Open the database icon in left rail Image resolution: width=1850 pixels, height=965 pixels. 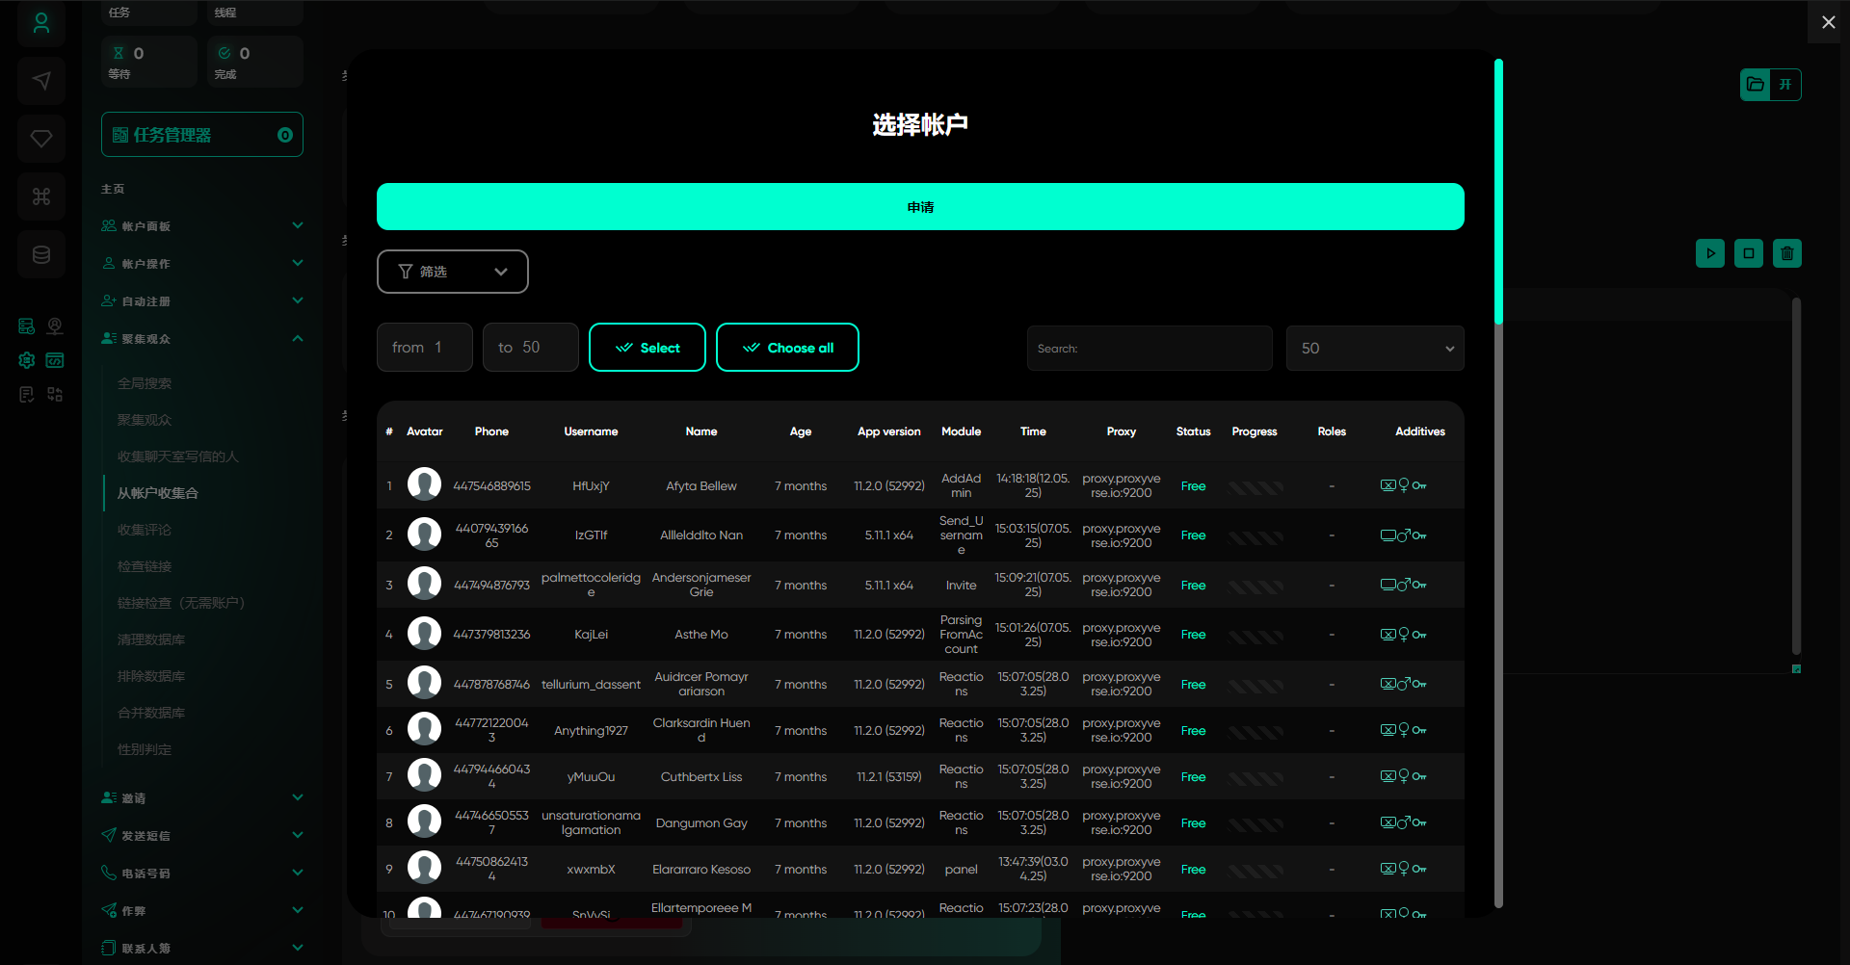[40, 254]
